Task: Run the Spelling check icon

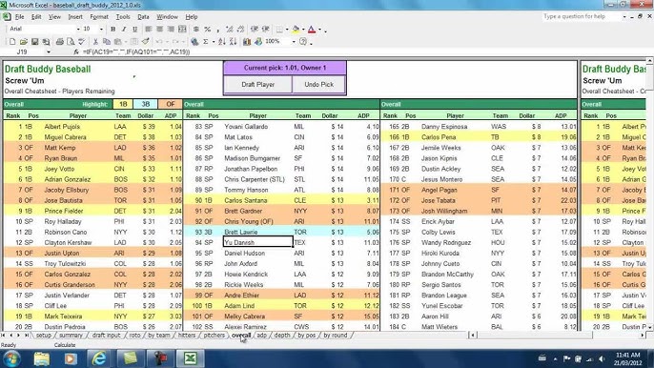Action: tap(82, 41)
